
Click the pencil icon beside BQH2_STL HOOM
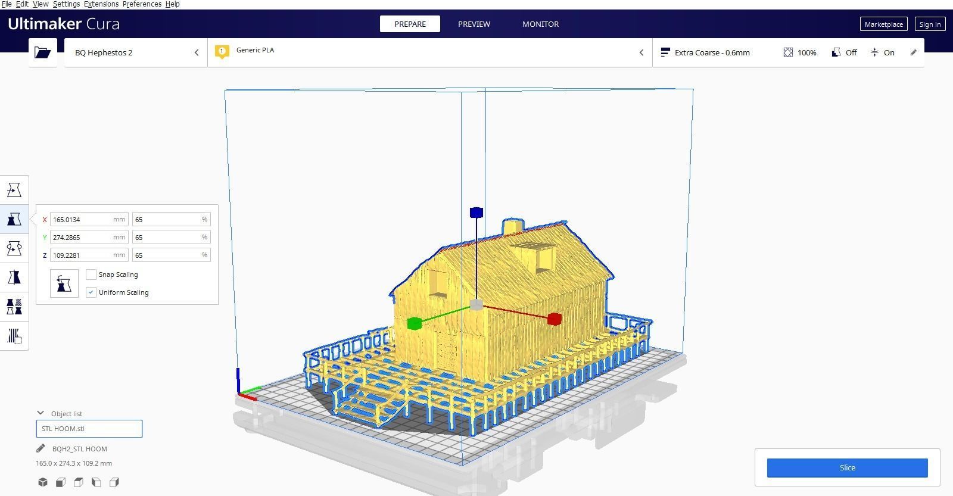coord(41,448)
